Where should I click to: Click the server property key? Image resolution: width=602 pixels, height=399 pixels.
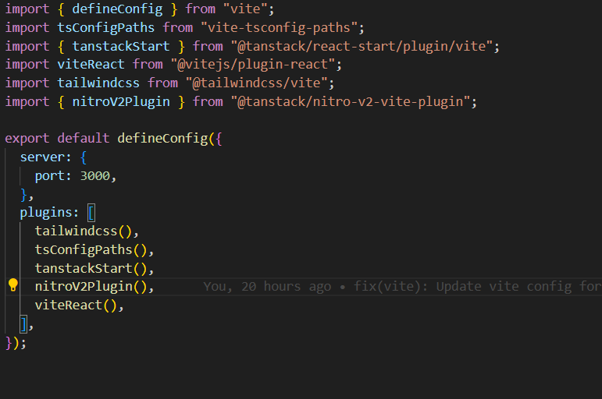[42, 157]
